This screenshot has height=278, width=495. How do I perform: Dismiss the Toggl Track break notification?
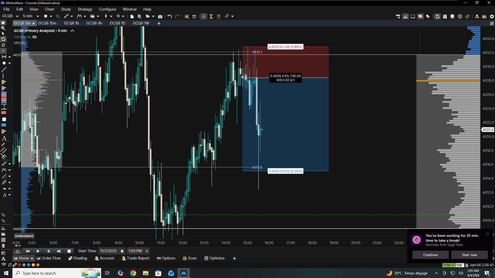tap(488, 234)
